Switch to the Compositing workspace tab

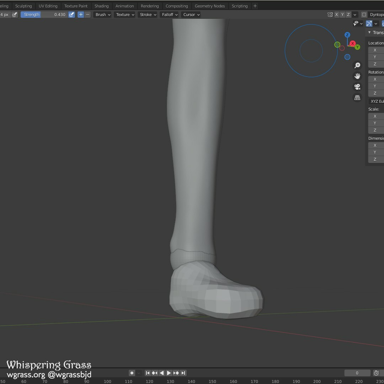click(x=177, y=6)
